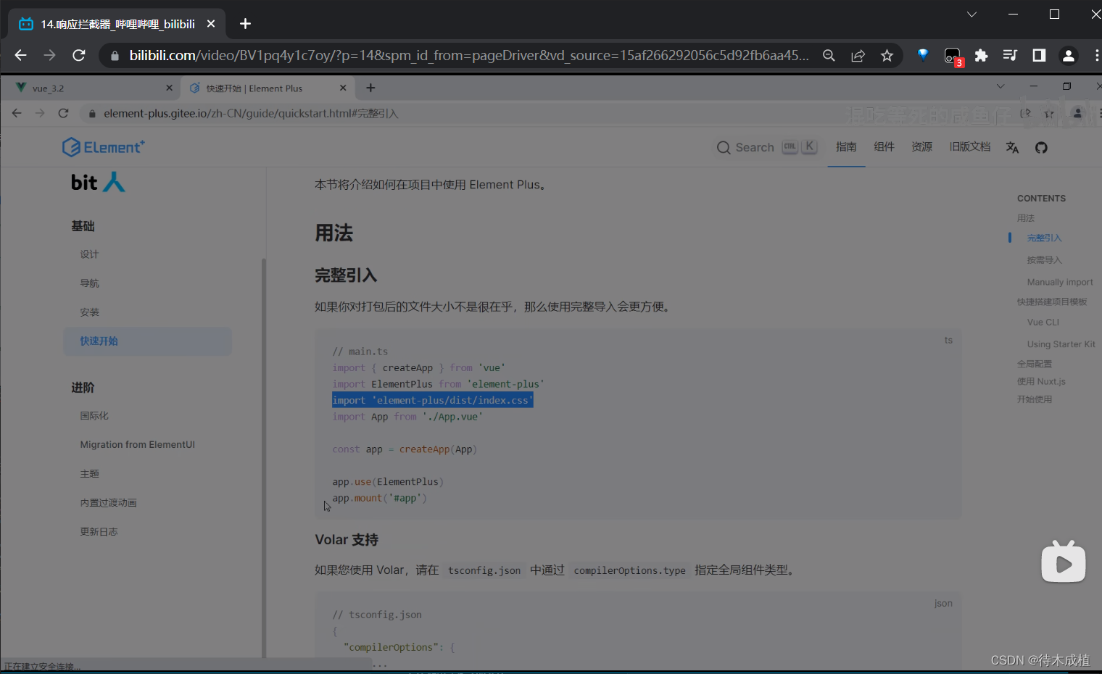Click the Volar 支持 heading
1102x674 pixels.
click(347, 540)
